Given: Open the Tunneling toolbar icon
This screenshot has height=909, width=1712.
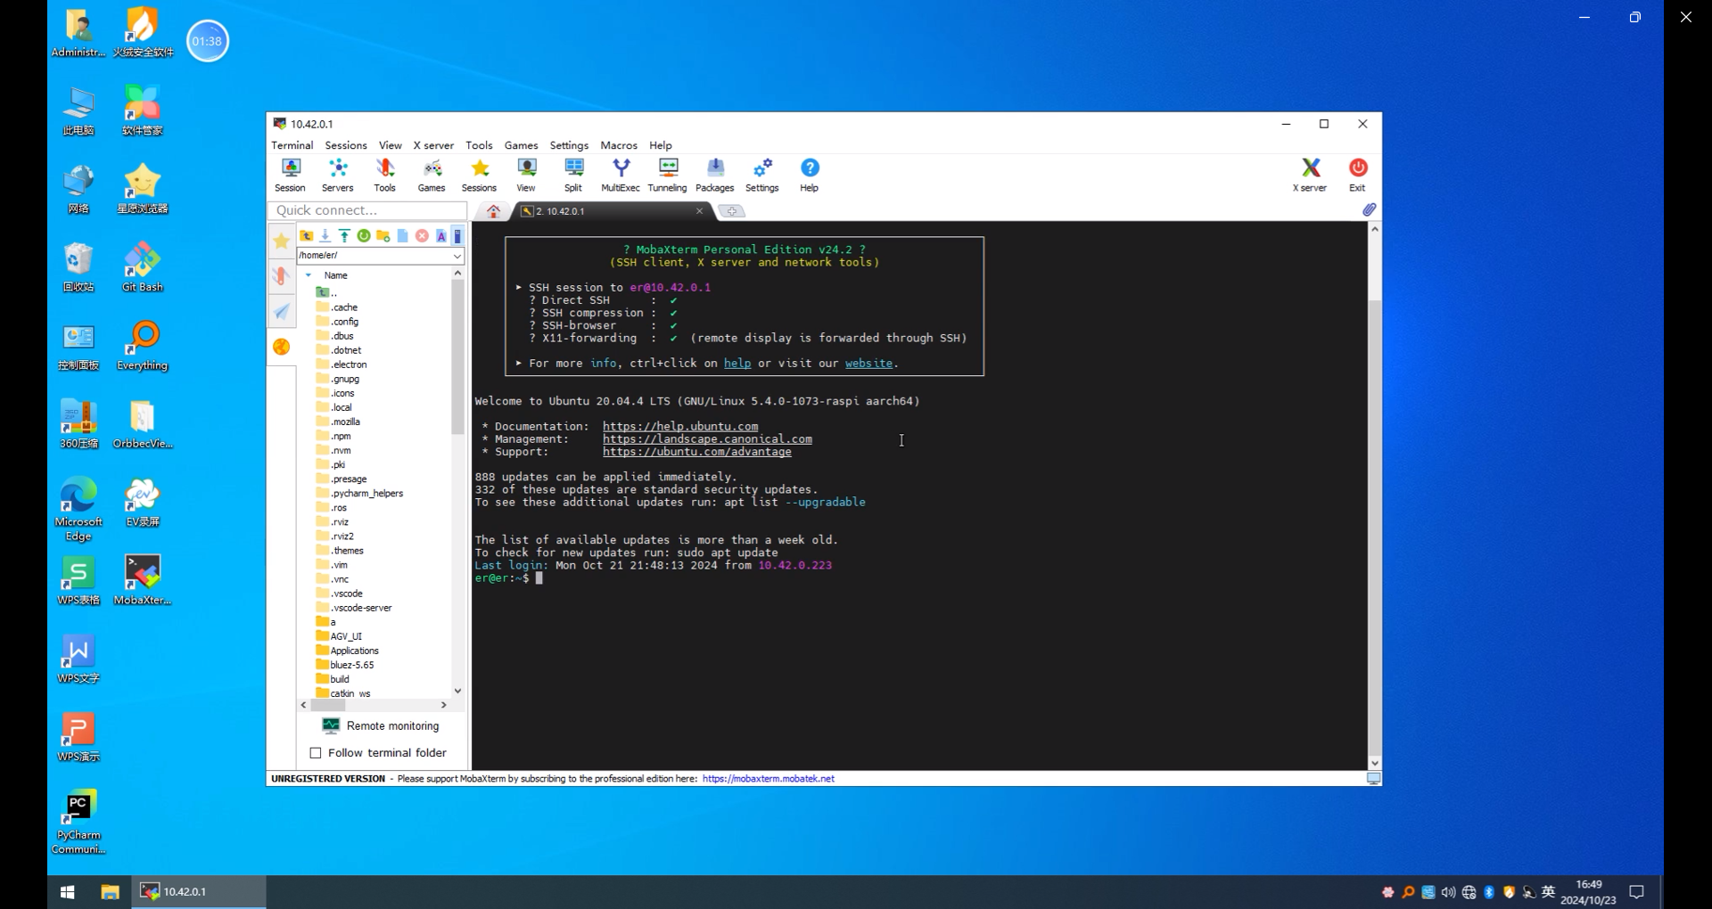Looking at the screenshot, I should [668, 175].
